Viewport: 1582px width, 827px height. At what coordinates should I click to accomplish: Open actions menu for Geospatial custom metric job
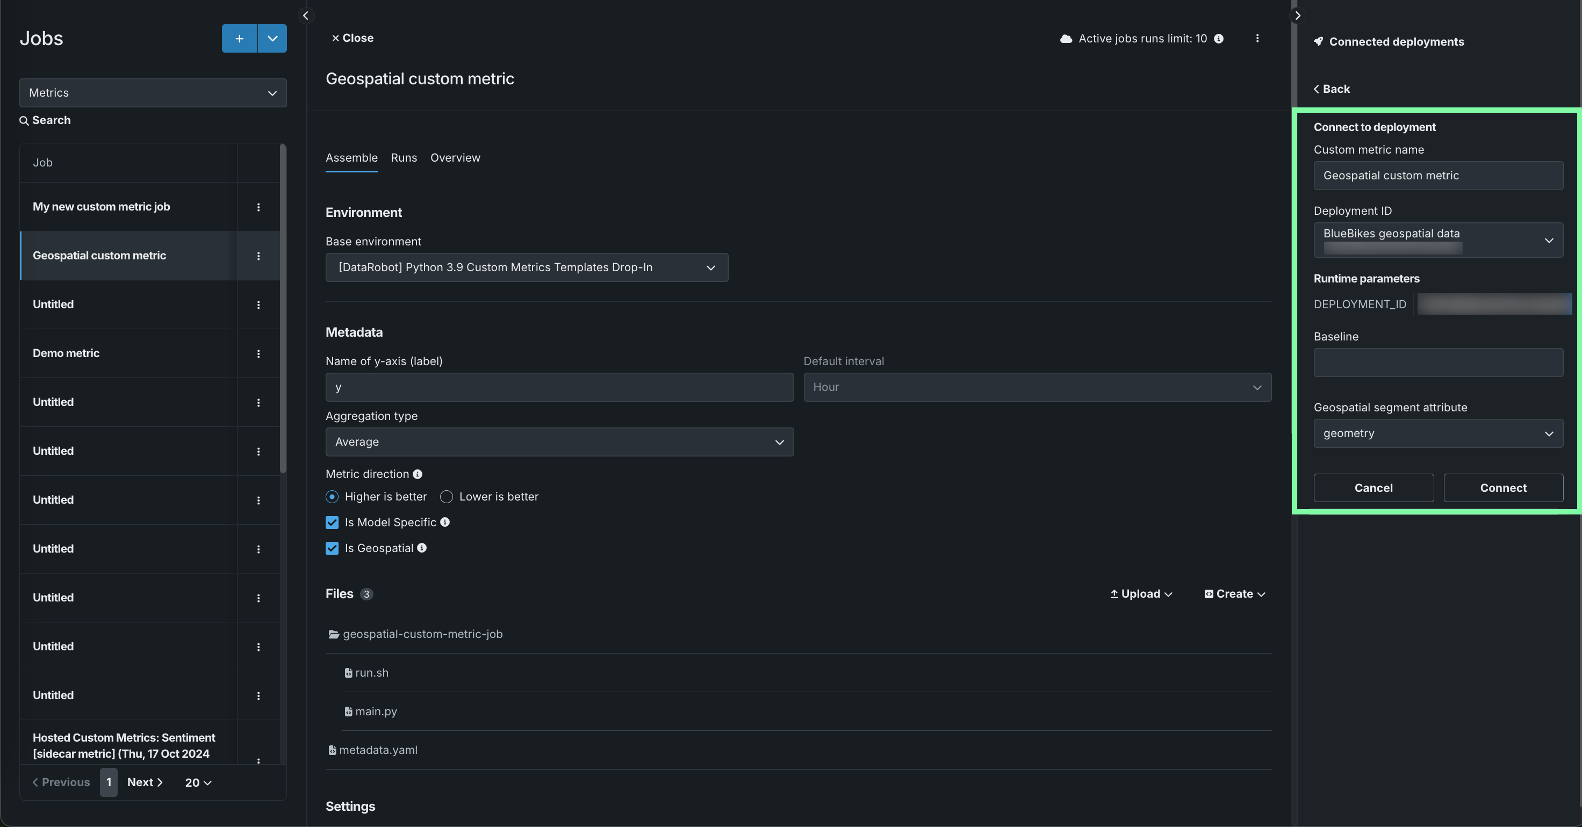tap(258, 256)
